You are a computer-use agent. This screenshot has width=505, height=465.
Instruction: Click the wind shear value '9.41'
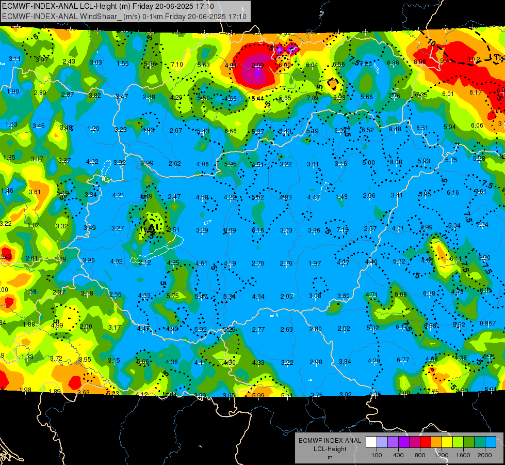coord(446,61)
